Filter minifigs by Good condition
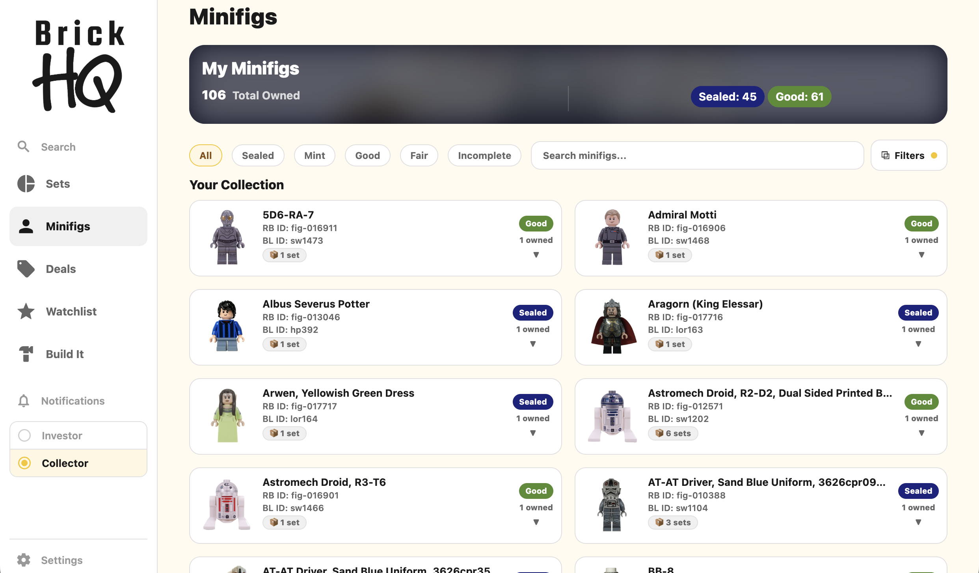979x573 pixels. (x=367, y=155)
